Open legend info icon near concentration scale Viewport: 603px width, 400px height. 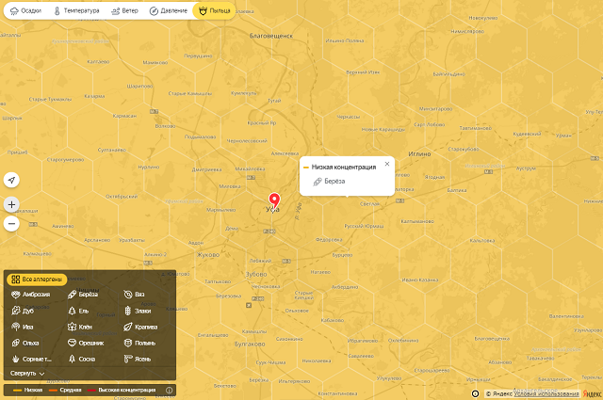tap(169, 390)
